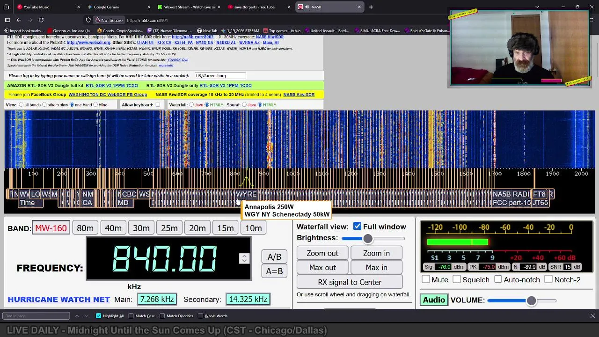
Task: Toggle Highlight All in the find bar
Action: point(99,316)
